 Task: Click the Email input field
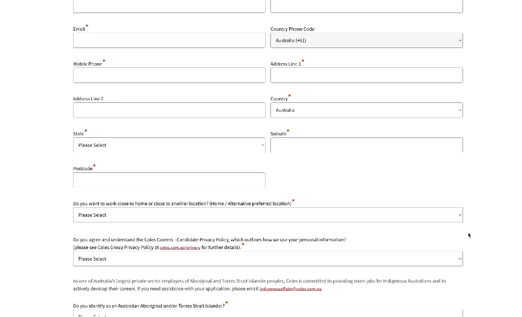point(169,40)
